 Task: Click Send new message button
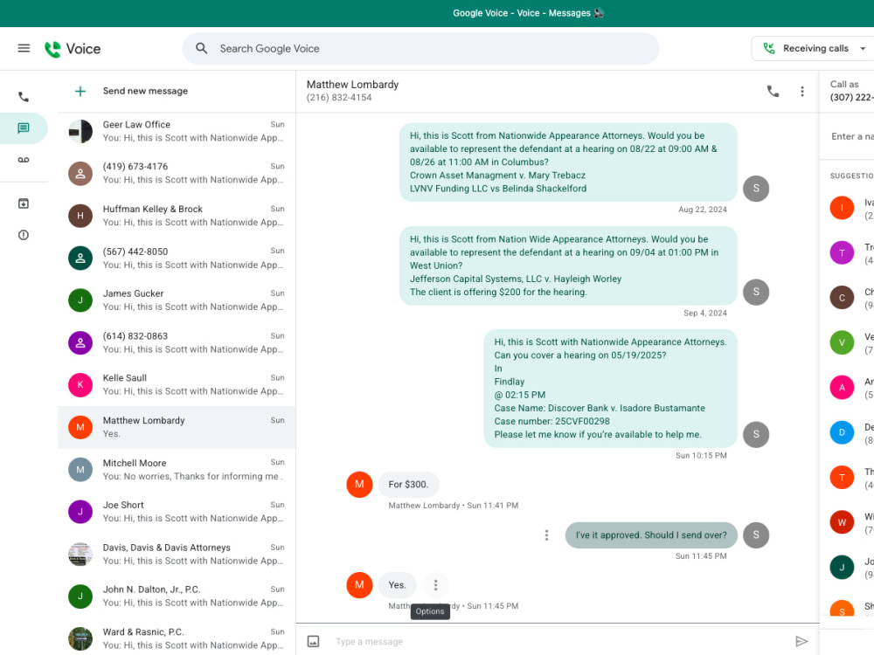click(x=145, y=92)
